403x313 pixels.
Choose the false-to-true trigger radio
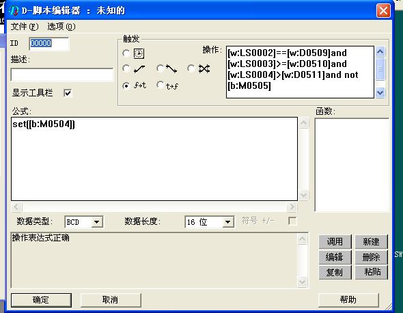click(x=126, y=85)
